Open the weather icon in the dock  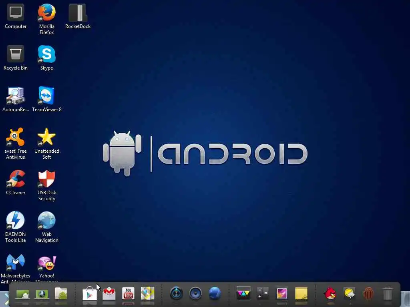349,293
